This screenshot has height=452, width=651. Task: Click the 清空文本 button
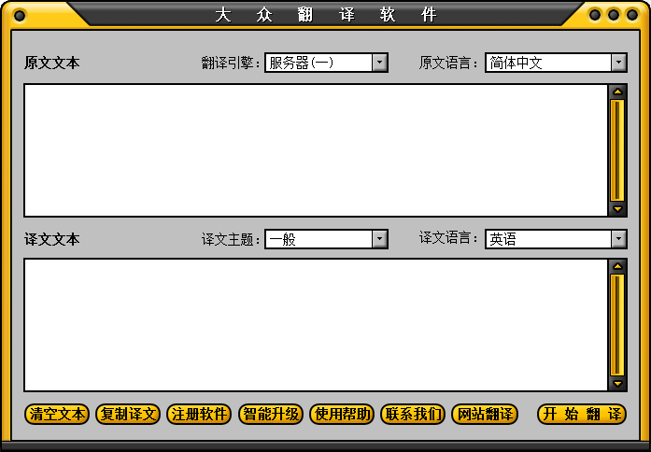[57, 415]
